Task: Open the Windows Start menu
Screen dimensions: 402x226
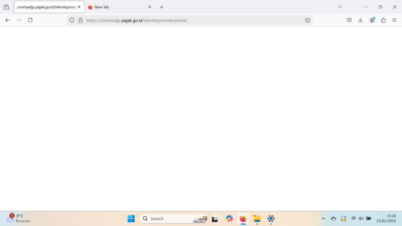Action: tap(131, 219)
